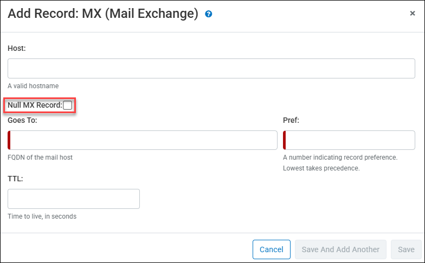Focus the Goes To input field
This screenshot has height=263, width=425.
(x=143, y=140)
